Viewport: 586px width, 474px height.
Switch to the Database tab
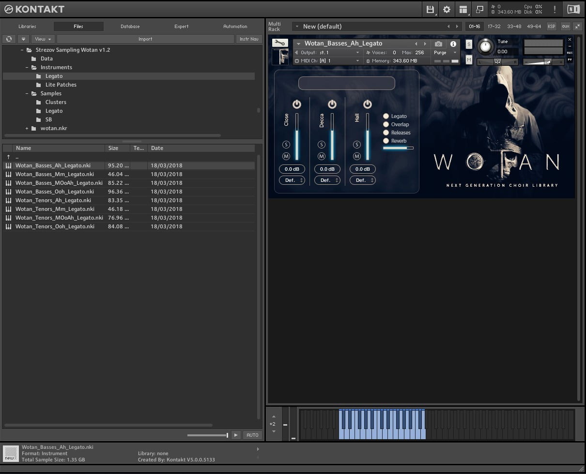pyautogui.click(x=130, y=26)
